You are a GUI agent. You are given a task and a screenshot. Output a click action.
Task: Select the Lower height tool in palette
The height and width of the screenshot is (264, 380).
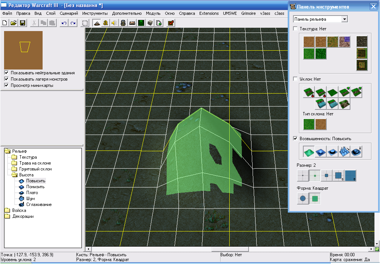(320, 152)
